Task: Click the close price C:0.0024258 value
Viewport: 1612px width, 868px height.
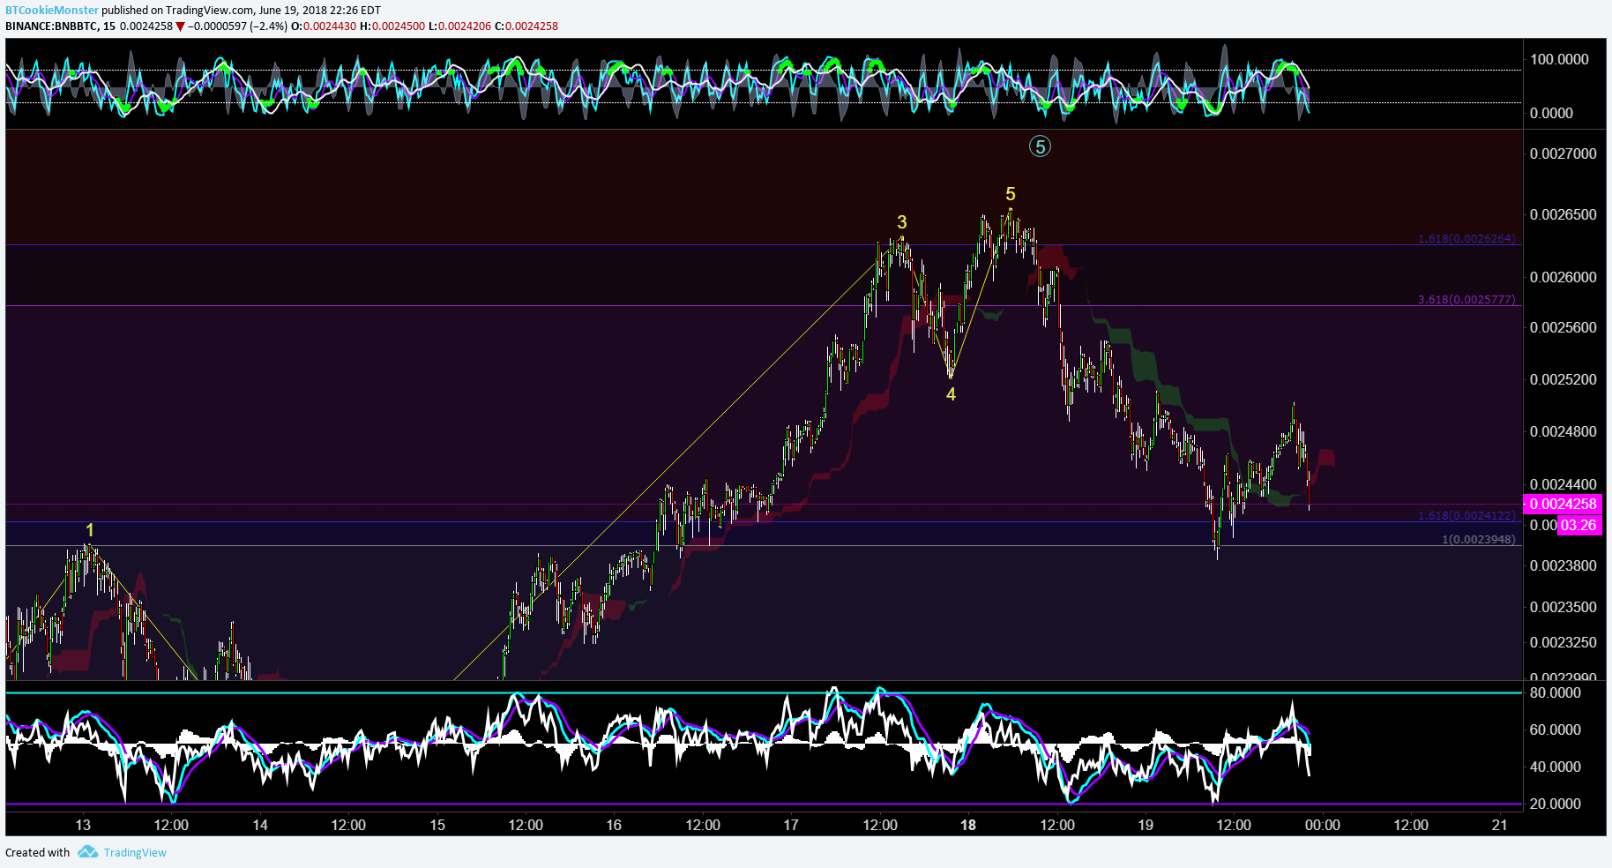Action: (526, 26)
